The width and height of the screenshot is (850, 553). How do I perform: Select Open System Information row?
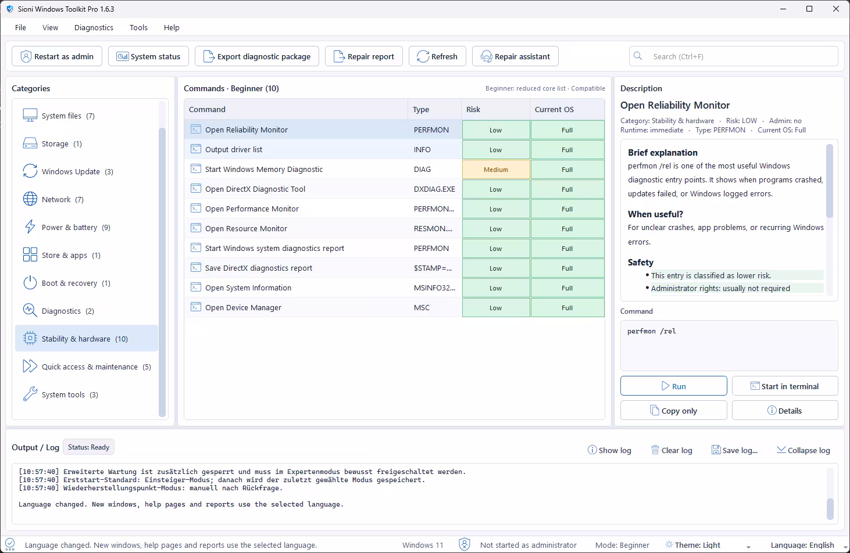pyautogui.click(x=394, y=288)
